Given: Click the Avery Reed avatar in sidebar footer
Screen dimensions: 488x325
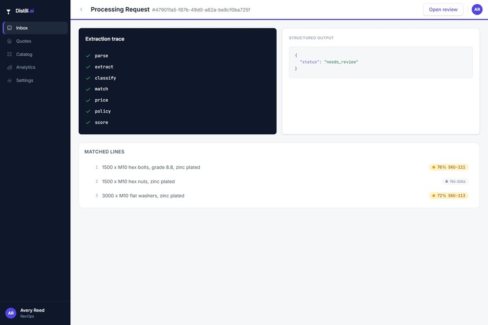Looking at the screenshot, I should 11,313.
